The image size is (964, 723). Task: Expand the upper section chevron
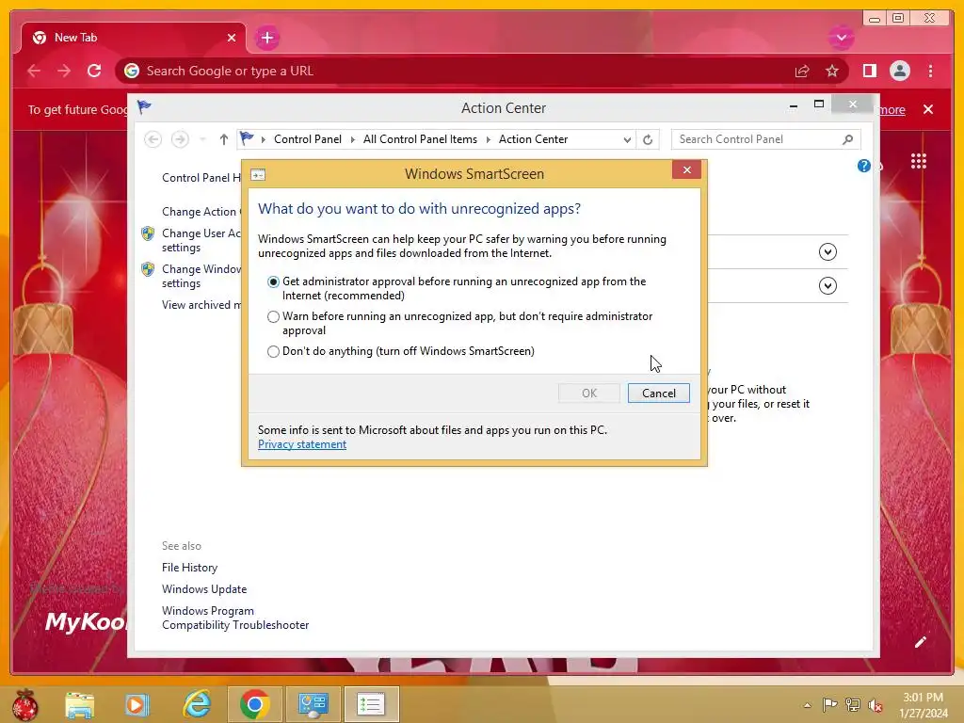827,252
